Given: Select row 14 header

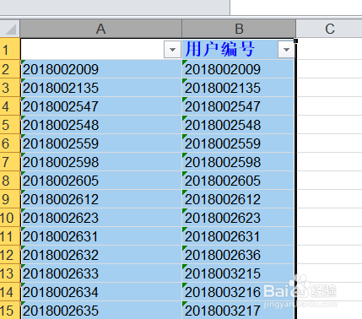Looking at the screenshot, I should click(10, 292).
